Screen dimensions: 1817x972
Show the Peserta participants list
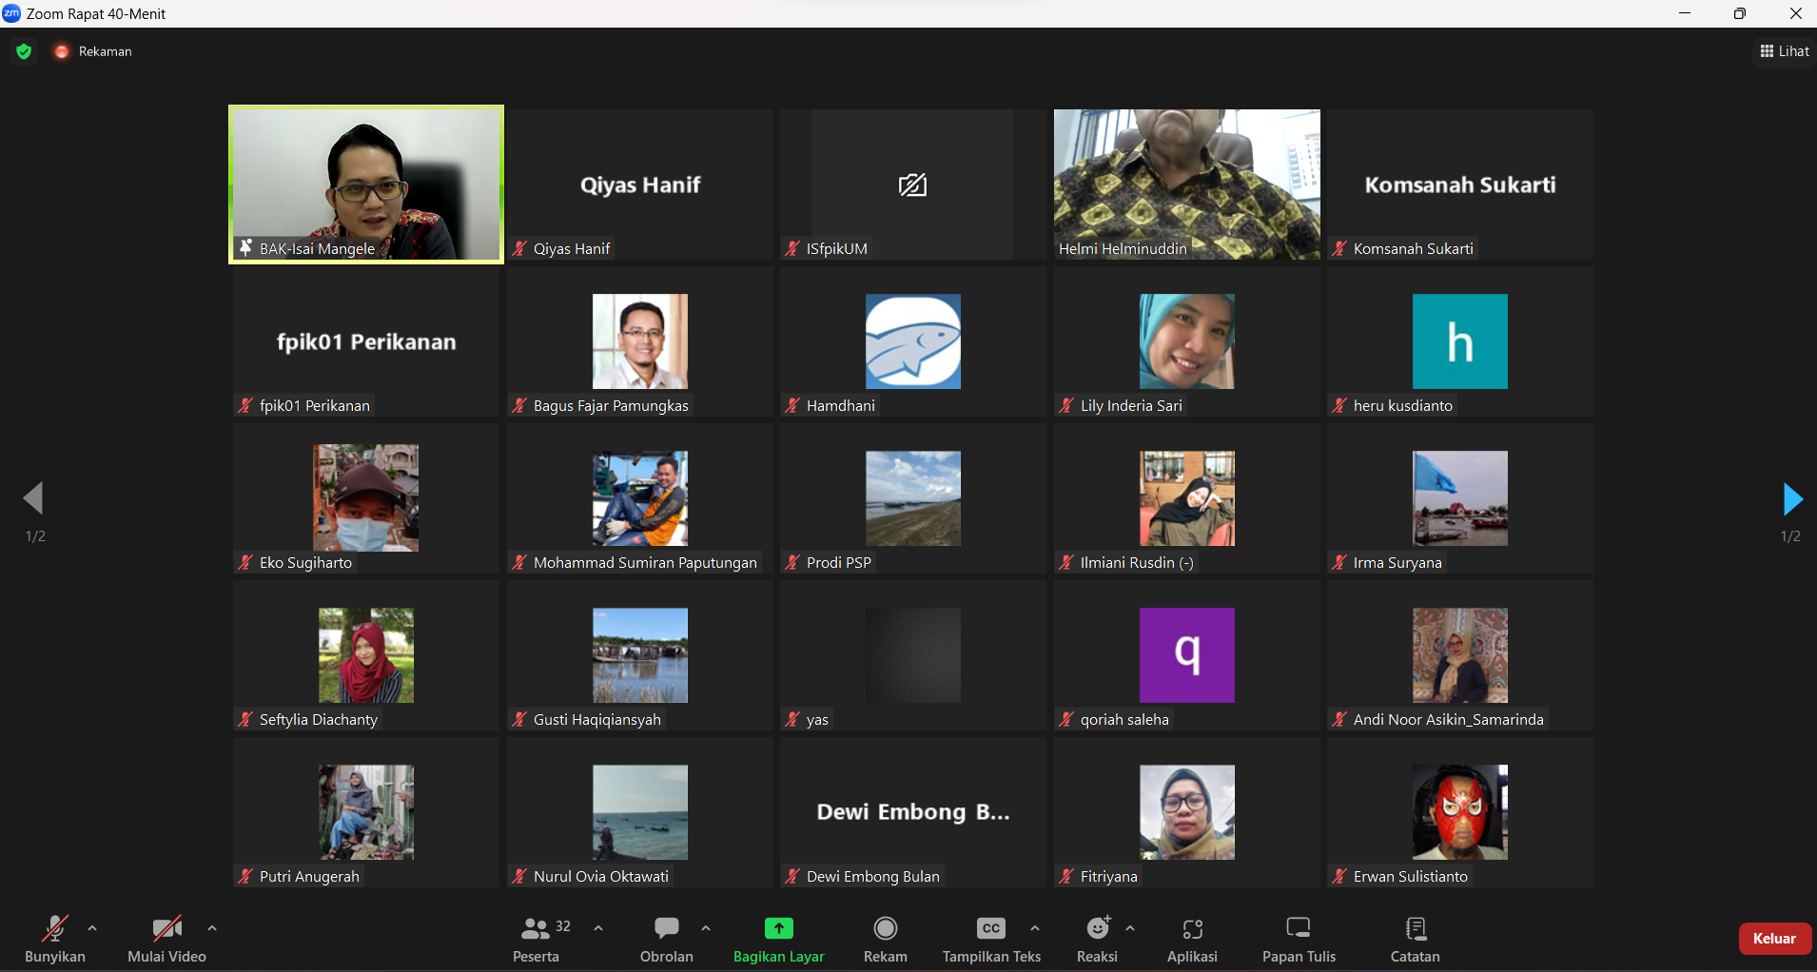[537, 929]
